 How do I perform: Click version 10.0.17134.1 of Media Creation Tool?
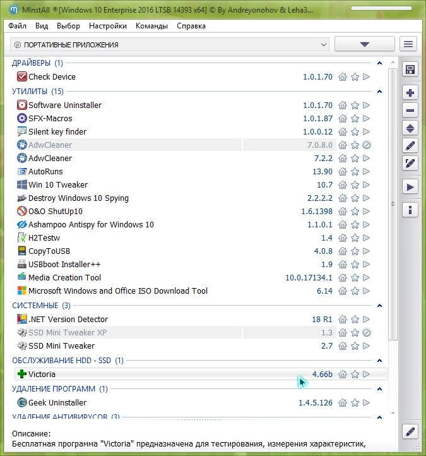(x=309, y=278)
